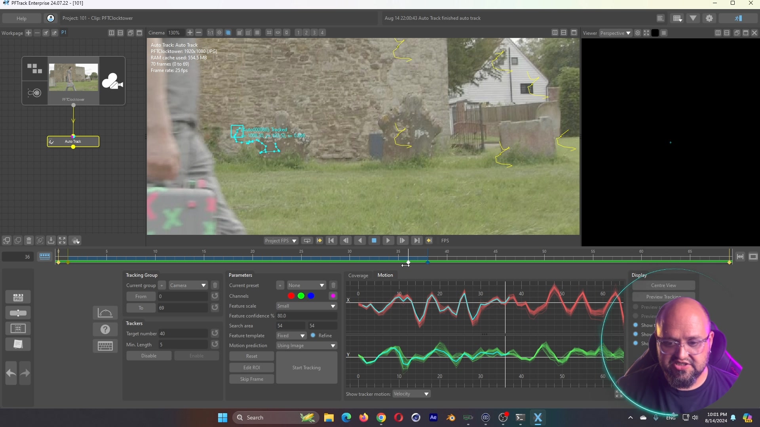
Task: Toggle the red channel
Action: pyautogui.click(x=291, y=296)
